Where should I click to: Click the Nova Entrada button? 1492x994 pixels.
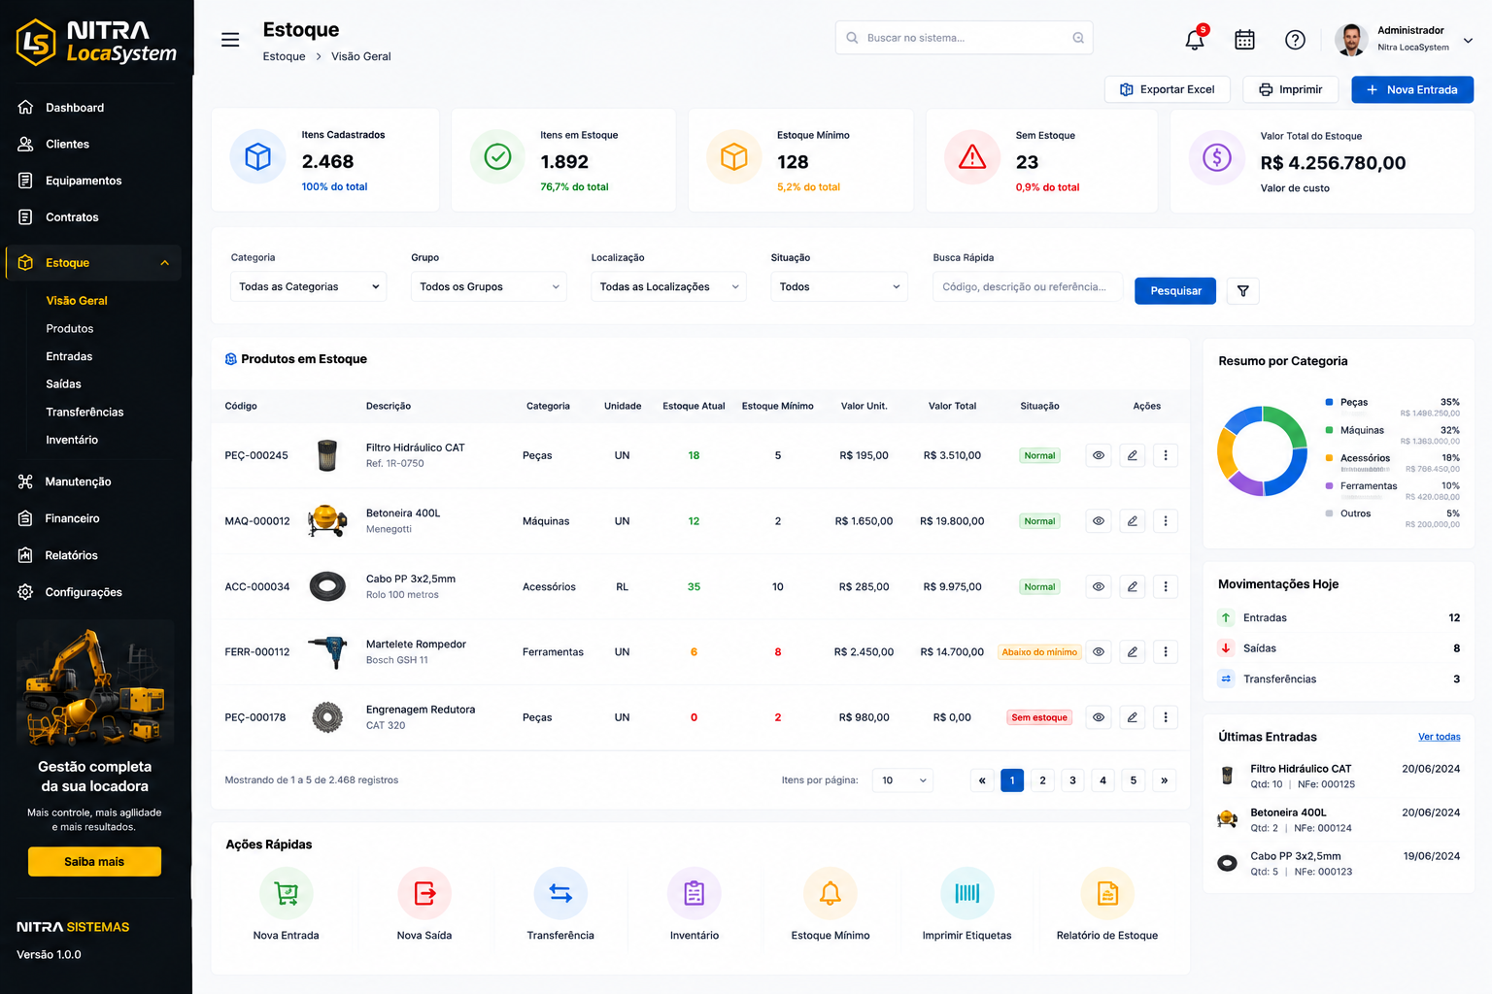click(x=1412, y=89)
